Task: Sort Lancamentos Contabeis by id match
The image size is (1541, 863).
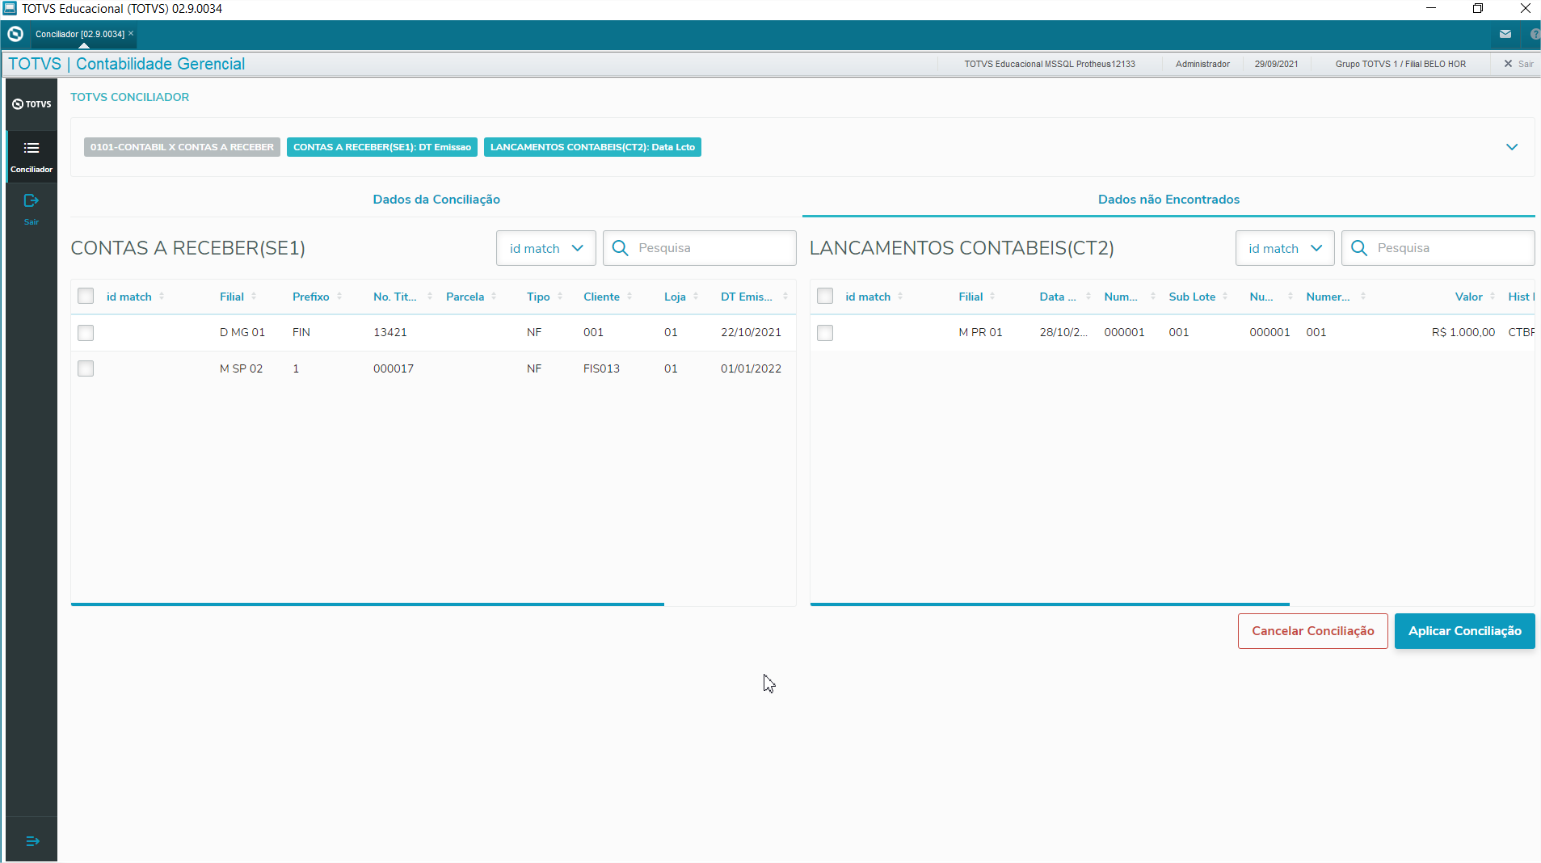Action: point(900,297)
